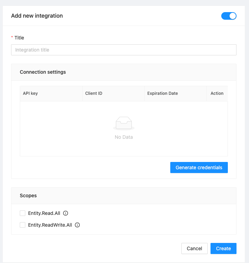This screenshot has width=249, height=263.
Task: Click the Scopes section header
Action: pos(28,196)
